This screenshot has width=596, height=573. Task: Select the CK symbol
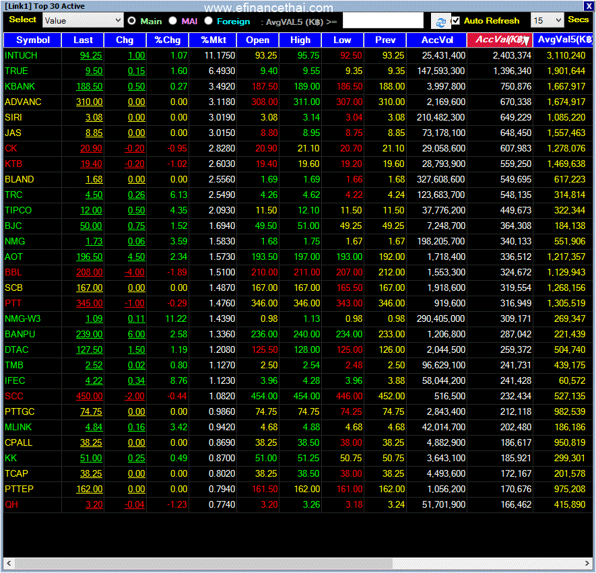[x=11, y=149]
